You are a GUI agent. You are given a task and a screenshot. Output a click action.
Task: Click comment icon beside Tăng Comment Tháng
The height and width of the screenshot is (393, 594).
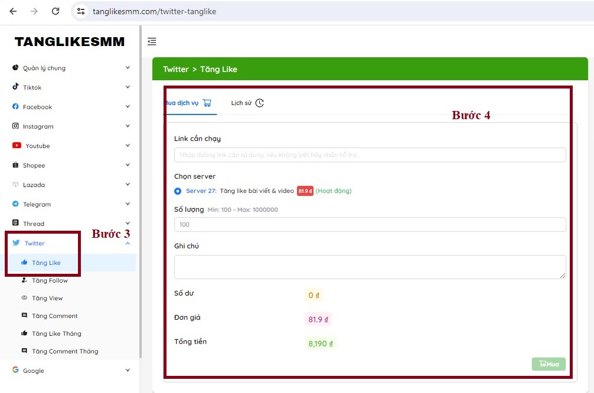click(24, 351)
